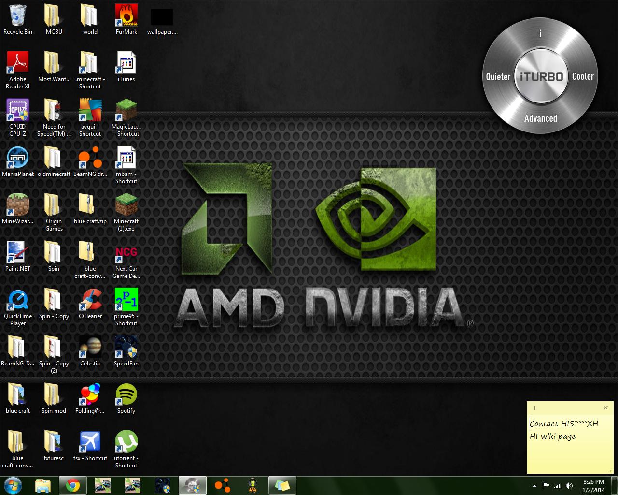Select the Paint.NET desktop shortcut
The image size is (618, 495).
click(18, 257)
